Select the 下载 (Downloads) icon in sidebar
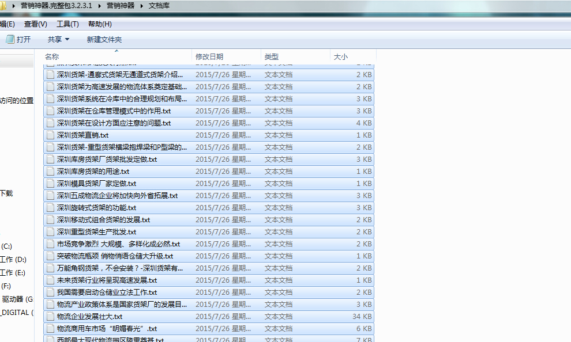This screenshot has width=571, height=342. tap(6, 193)
